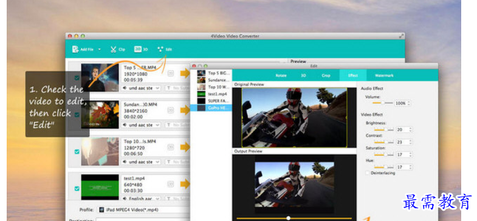Enable the Deinterlacing checkbox
477x221 pixels.
[x=368, y=173]
